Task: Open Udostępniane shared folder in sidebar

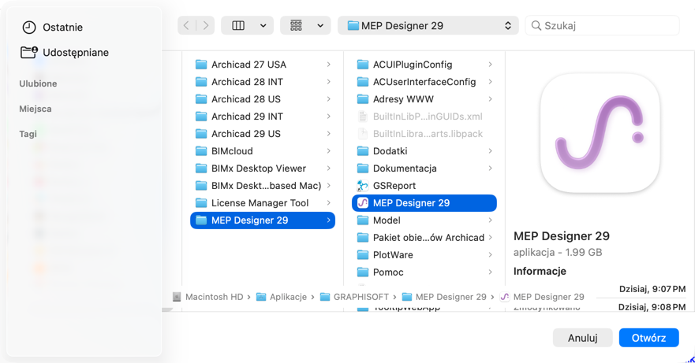Action: [x=65, y=52]
